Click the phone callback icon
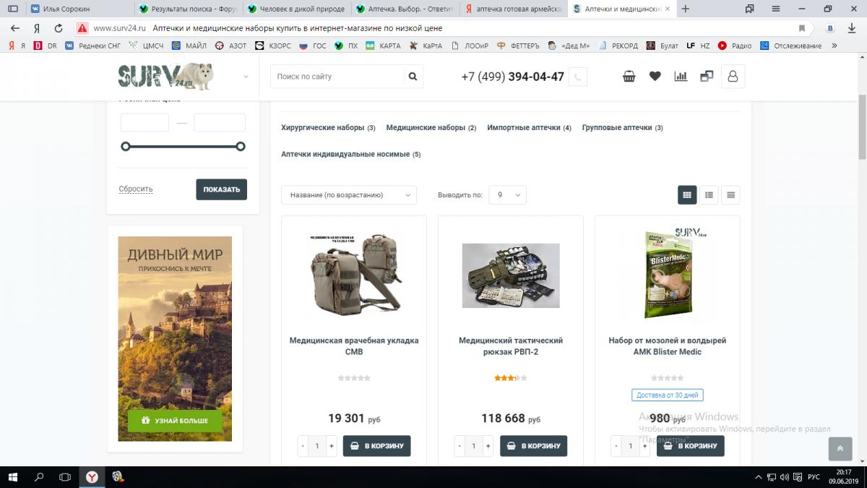The width and height of the screenshot is (867, 488). tap(578, 77)
